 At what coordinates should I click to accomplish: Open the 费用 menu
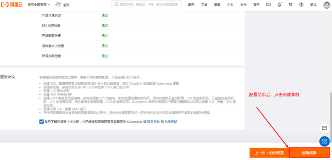tap(191, 5)
